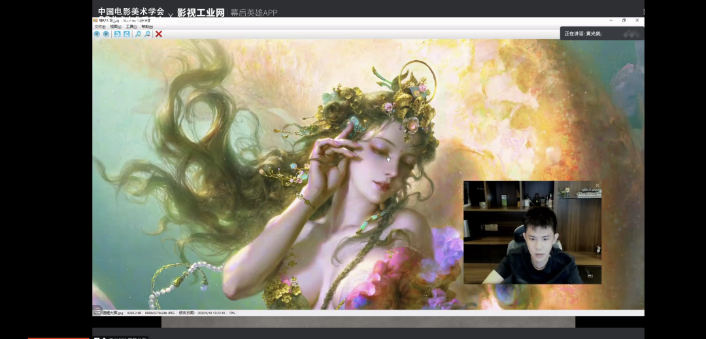Zoom in using the magnifier plus icon
This screenshot has width=706, height=339.
pos(138,34)
